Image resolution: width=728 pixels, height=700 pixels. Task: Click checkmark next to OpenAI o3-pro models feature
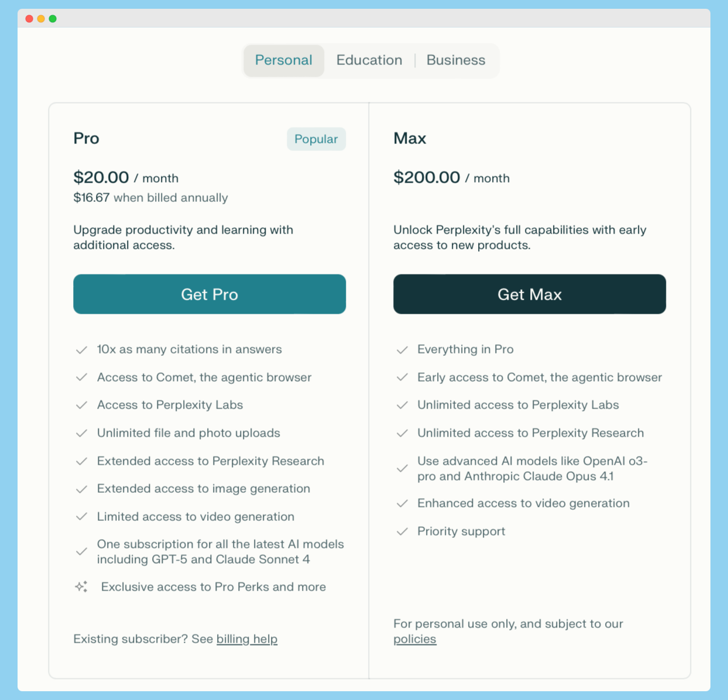click(402, 469)
